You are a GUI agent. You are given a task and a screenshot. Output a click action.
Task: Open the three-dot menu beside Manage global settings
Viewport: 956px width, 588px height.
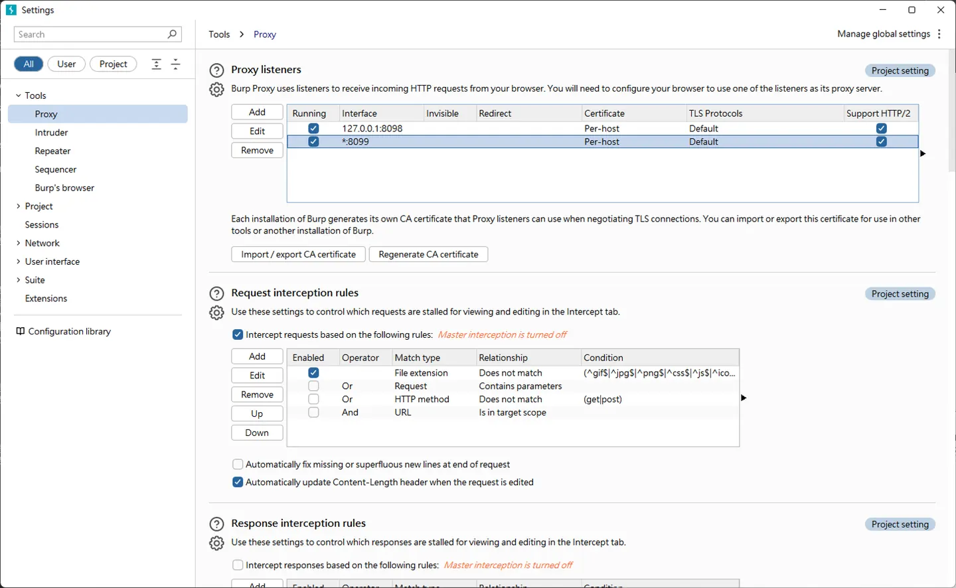pos(939,34)
